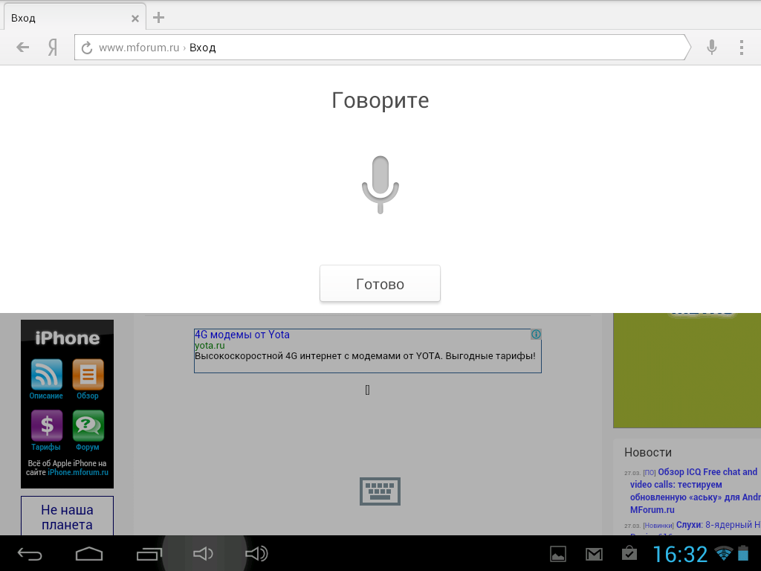
Task: Open the iPhone Тарифы dollar icon
Action: point(46,426)
